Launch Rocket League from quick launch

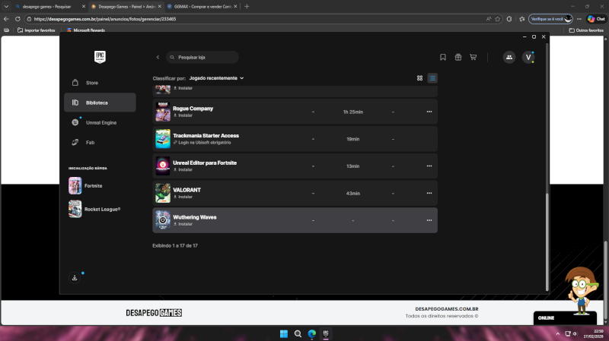click(x=94, y=209)
